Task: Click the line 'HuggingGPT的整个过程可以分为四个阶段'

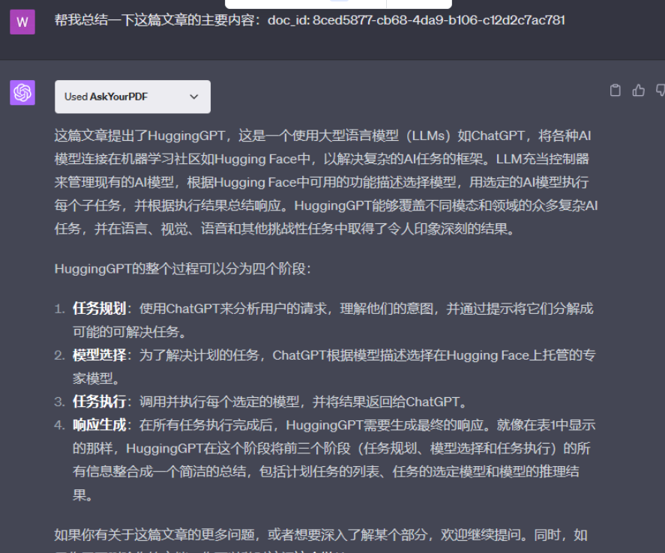Action: click(183, 269)
